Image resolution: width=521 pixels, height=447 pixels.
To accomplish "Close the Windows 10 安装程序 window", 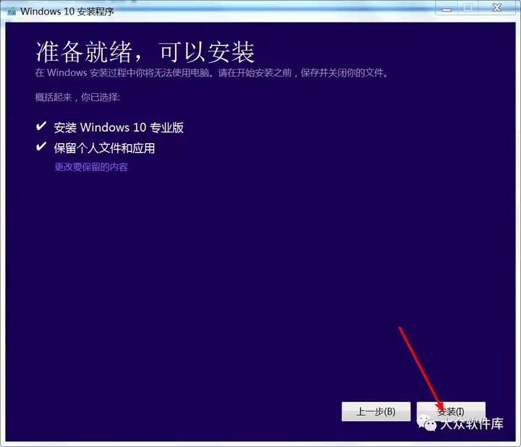I will click(x=496, y=8).
